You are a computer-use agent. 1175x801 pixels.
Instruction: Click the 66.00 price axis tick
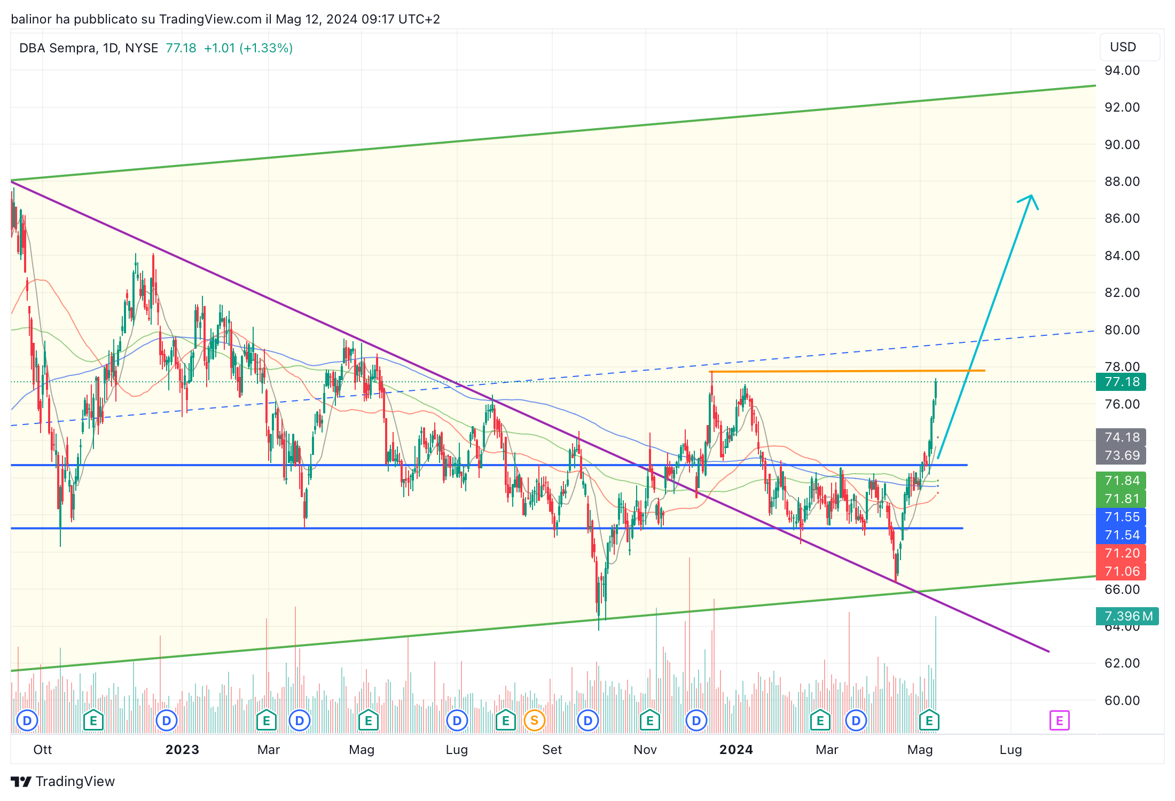coord(1122,589)
